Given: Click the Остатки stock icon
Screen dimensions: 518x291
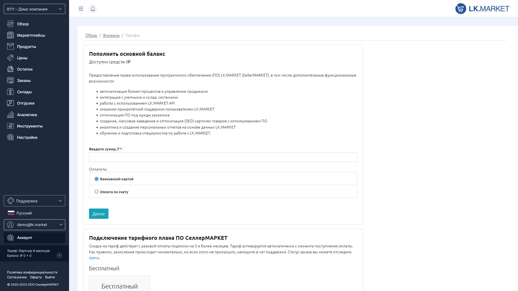Looking at the screenshot, I should click(x=10, y=69).
